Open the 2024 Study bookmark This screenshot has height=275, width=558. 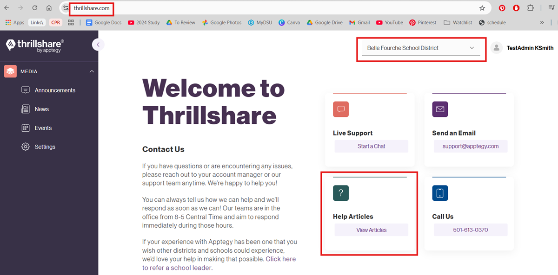click(x=144, y=22)
